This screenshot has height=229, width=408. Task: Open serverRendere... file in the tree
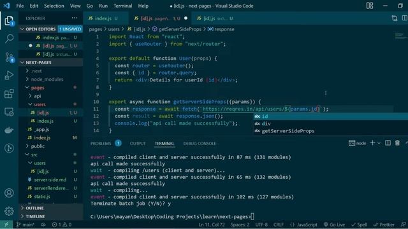coord(51,188)
